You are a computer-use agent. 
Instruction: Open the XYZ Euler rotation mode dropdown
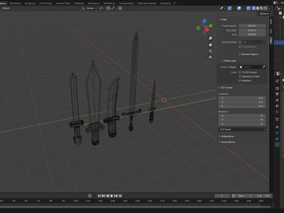click(x=242, y=130)
